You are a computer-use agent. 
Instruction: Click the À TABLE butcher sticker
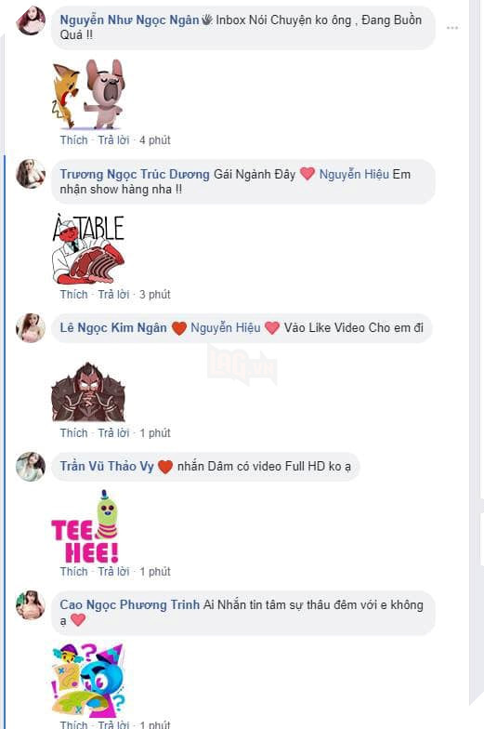[88, 249]
